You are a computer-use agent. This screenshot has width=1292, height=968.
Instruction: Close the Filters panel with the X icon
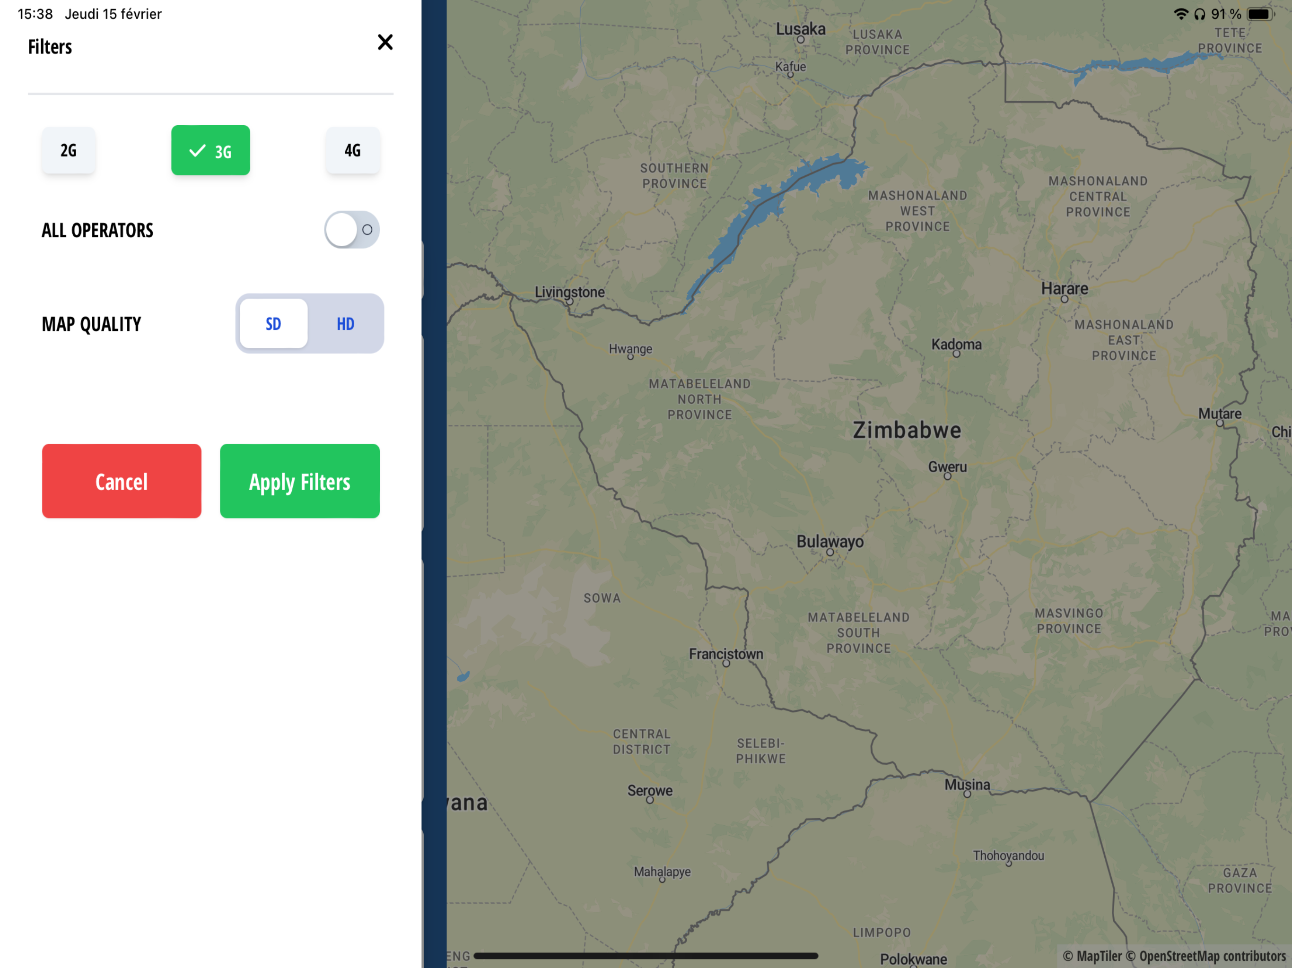pyautogui.click(x=385, y=42)
